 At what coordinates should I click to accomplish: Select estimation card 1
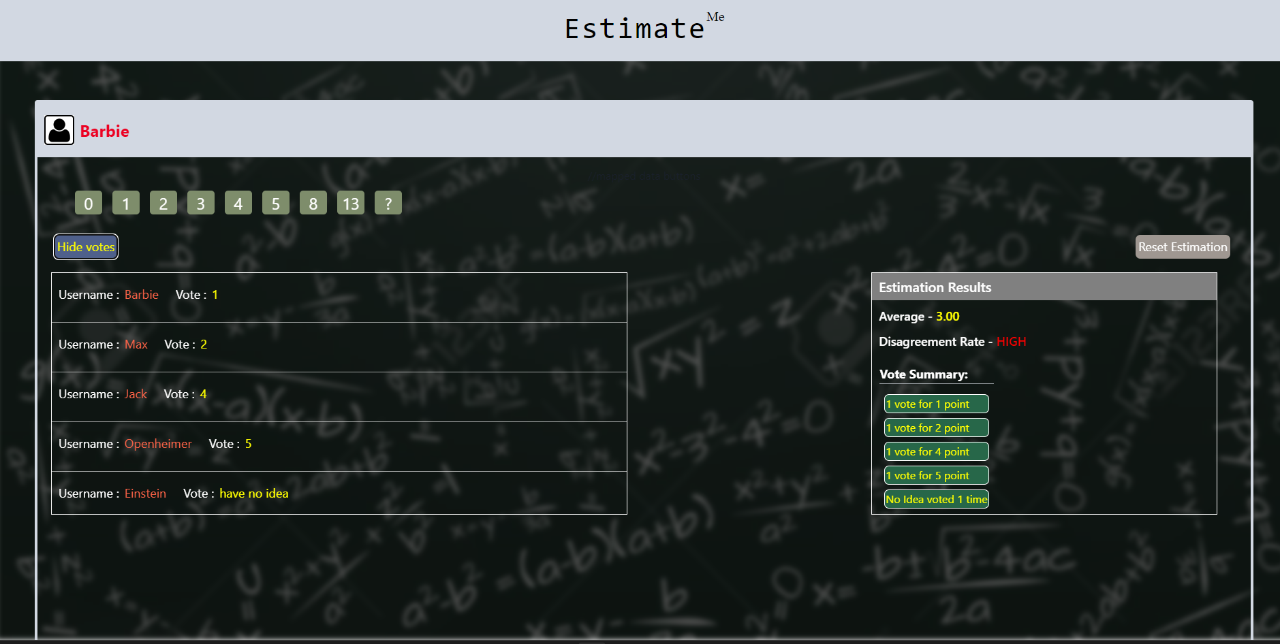[126, 203]
